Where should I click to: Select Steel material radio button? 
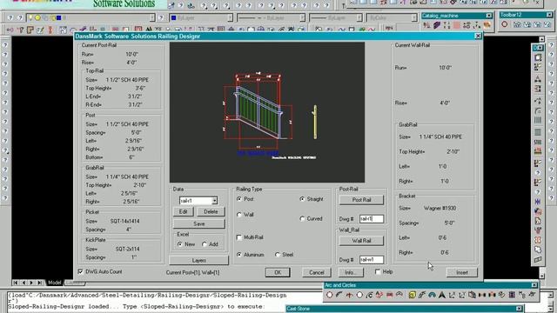(x=278, y=255)
